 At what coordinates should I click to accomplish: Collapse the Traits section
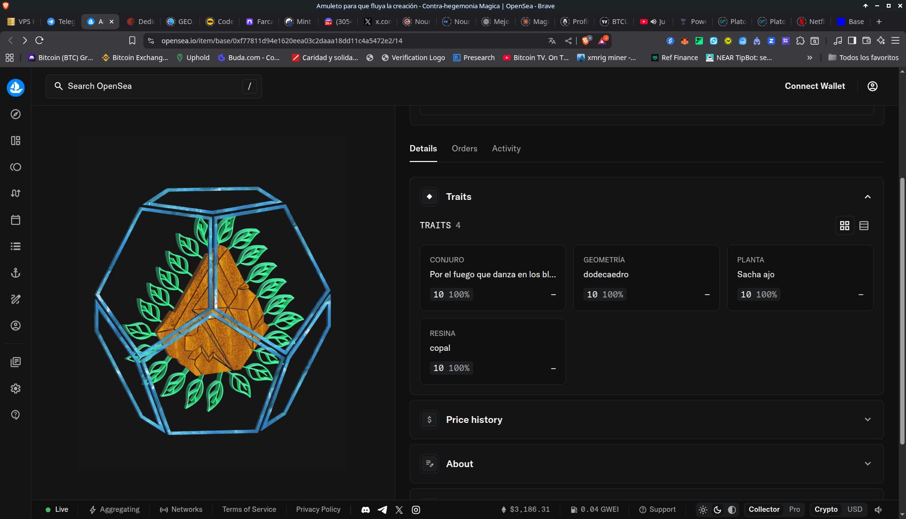coord(868,197)
